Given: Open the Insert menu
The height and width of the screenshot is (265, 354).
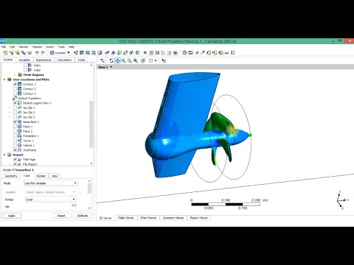Looking at the screenshot, I should 50,46.
